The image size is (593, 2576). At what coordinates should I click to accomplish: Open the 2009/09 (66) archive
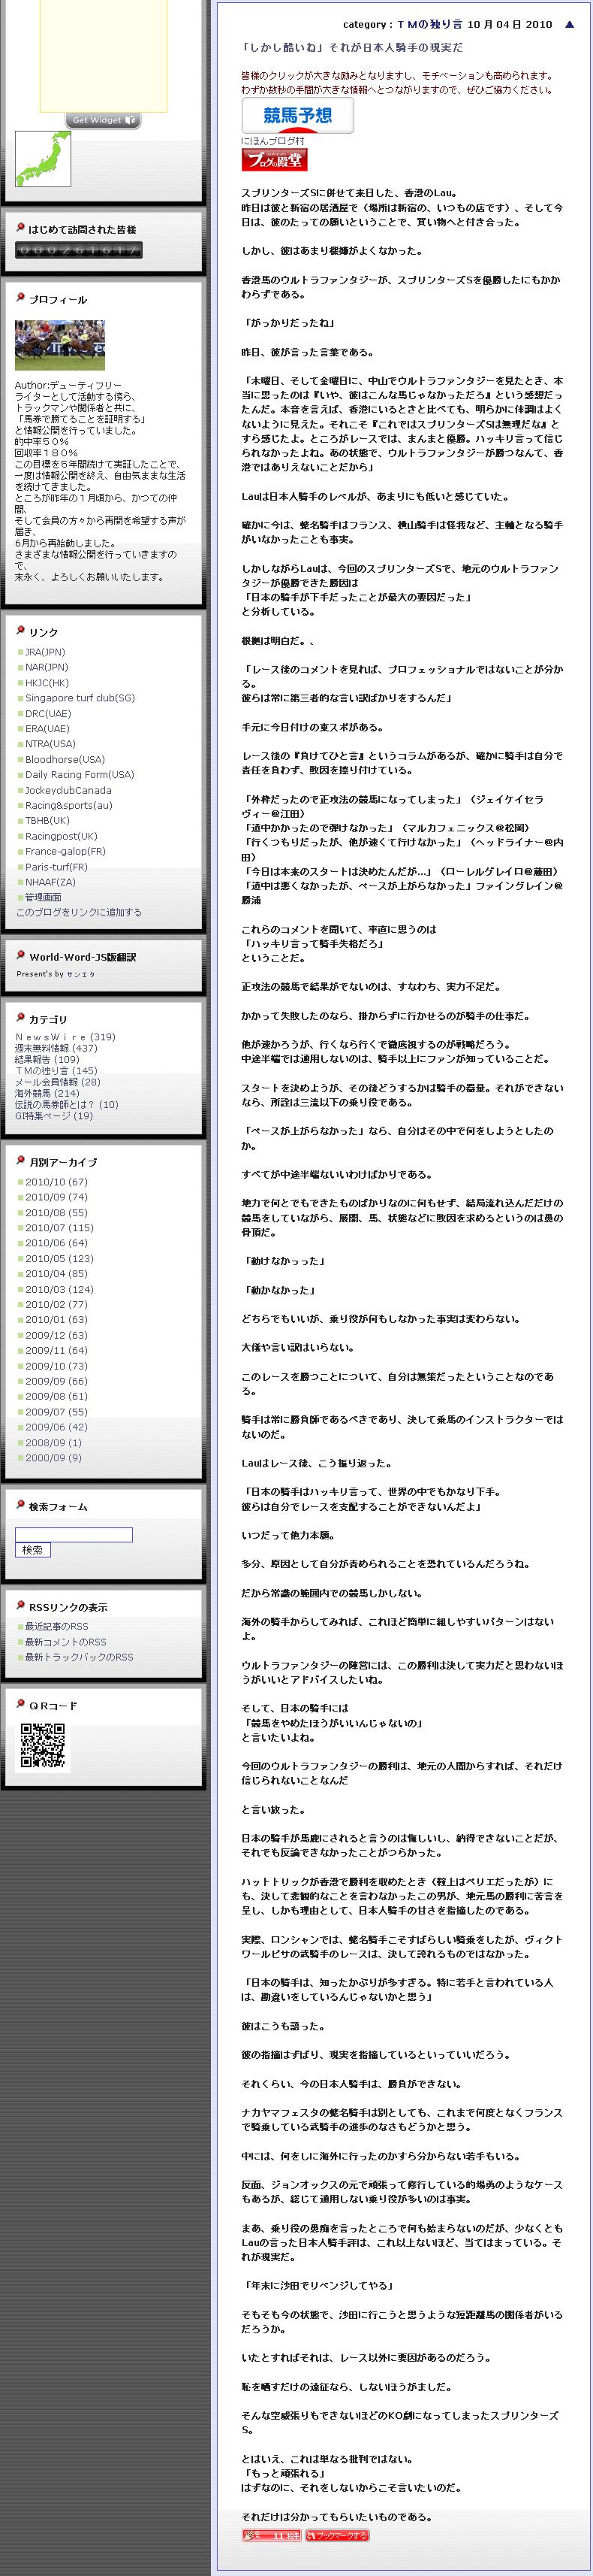click(56, 1382)
